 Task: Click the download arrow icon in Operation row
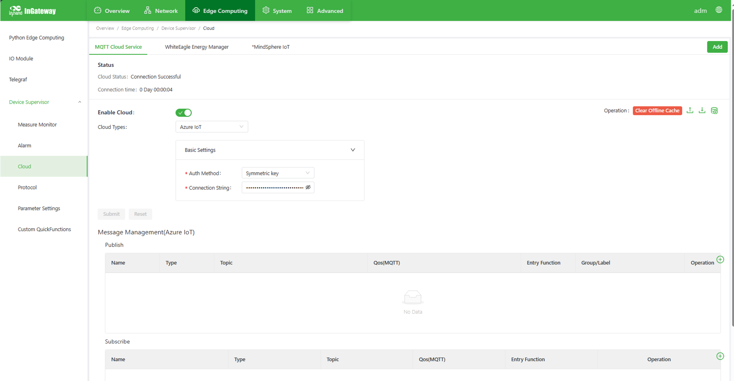pyautogui.click(x=702, y=111)
